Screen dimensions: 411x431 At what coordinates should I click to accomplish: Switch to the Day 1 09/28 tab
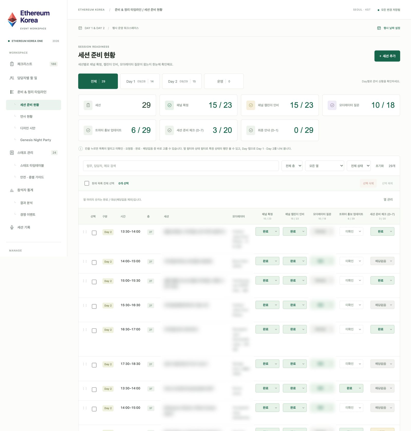pyautogui.click(x=140, y=81)
